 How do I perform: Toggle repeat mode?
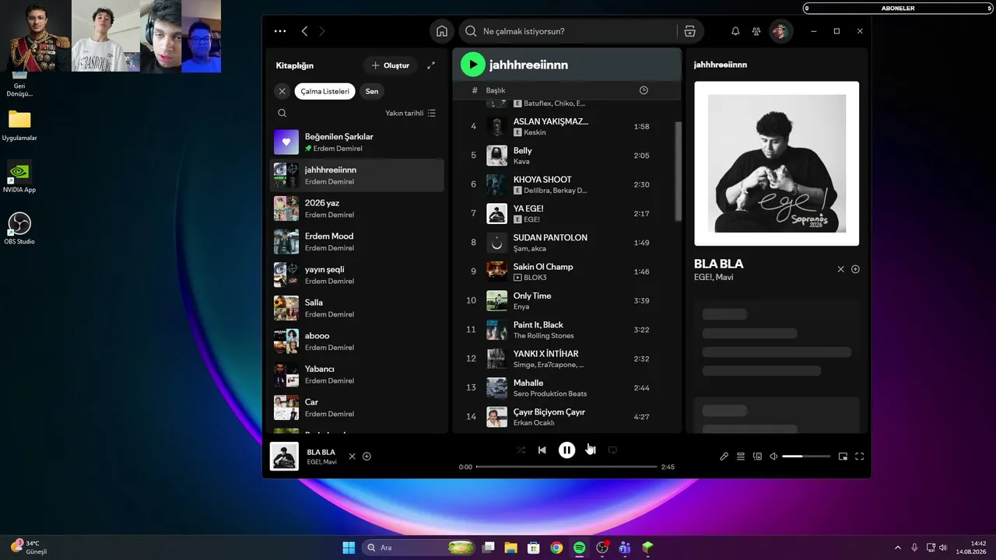point(612,450)
